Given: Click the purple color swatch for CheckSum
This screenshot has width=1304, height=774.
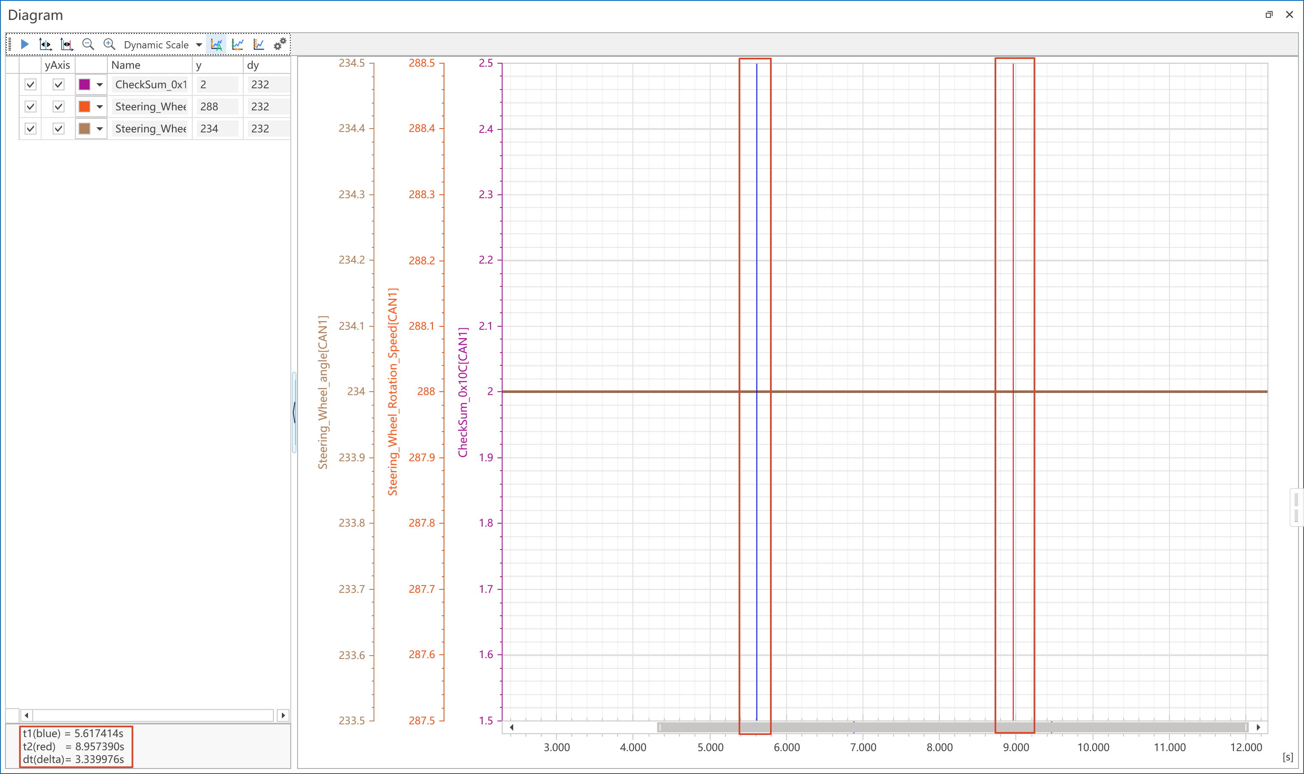Looking at the screenshot, I should 84,84.
